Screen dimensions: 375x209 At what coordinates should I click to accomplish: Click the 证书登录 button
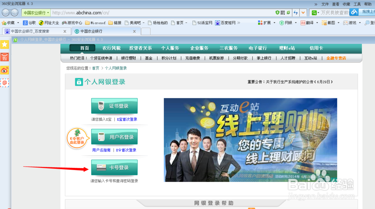(x=114, y=106)
